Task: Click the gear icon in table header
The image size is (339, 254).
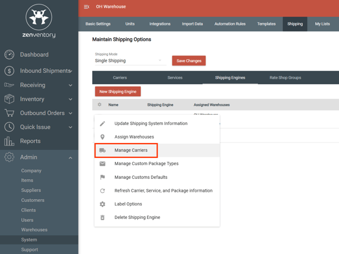Action: click(x=99, y=105)
